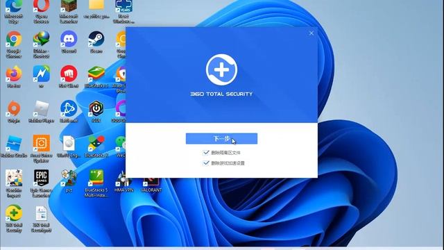The image size is (444, 250).
Task: Launch Discord from the desktop
Action: tap(69, 42)
